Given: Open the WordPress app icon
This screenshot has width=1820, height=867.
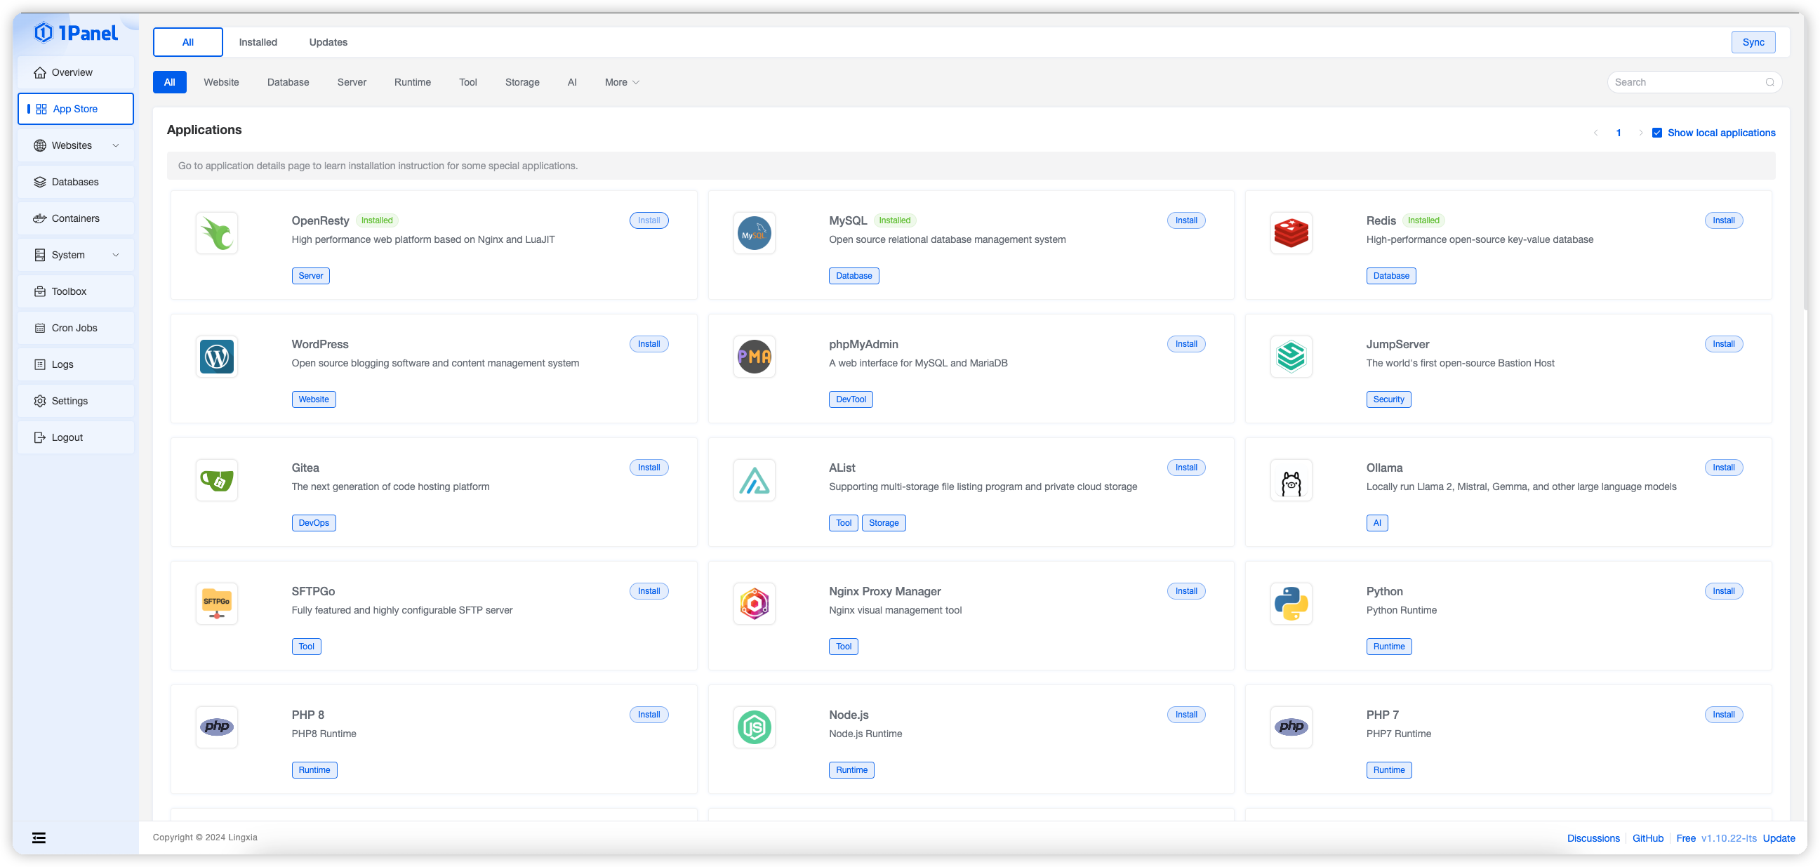Looking at the screenshot, I should [217, 357].
